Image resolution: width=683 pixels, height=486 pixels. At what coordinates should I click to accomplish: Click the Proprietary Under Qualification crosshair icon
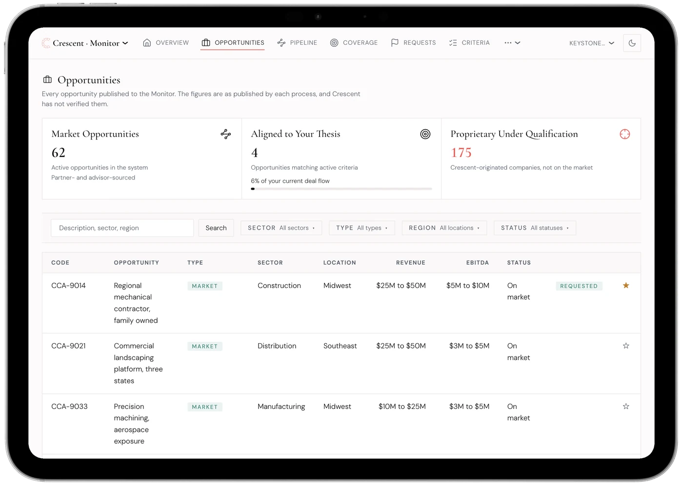[625, 134]
